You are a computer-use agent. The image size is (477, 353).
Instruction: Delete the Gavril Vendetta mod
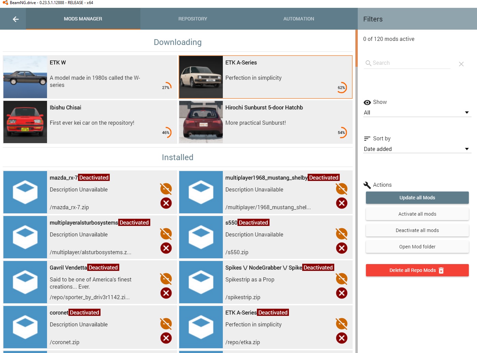click(166, 293)
